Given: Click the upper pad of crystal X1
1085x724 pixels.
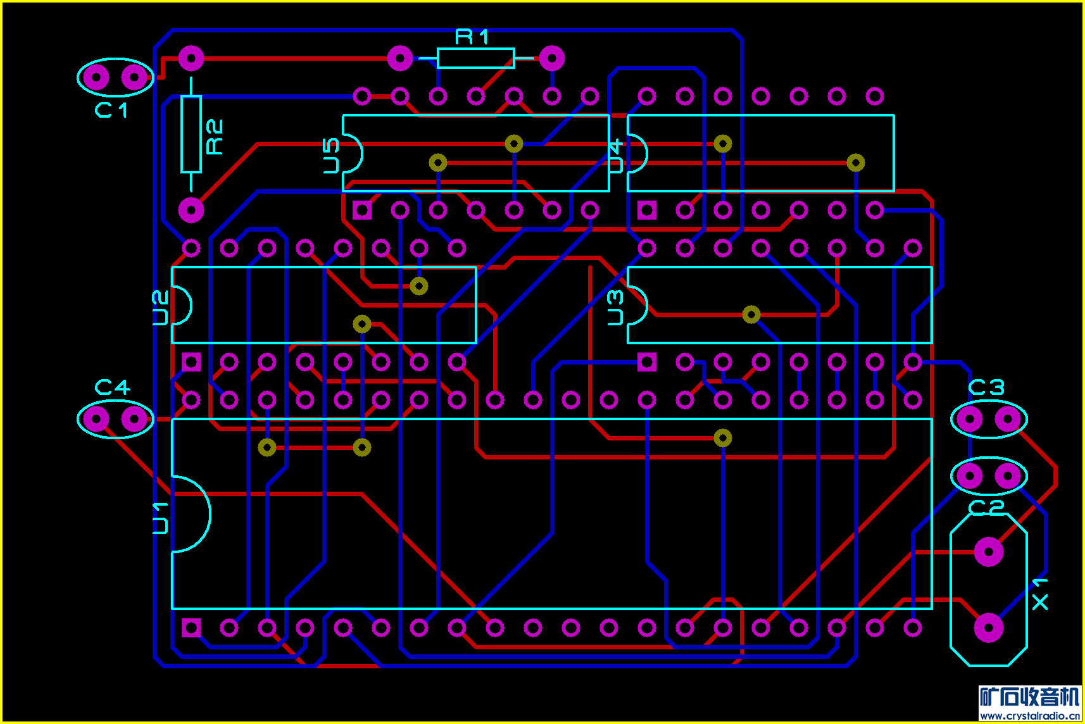Looking at the screenshot, I should pos(989,552).
